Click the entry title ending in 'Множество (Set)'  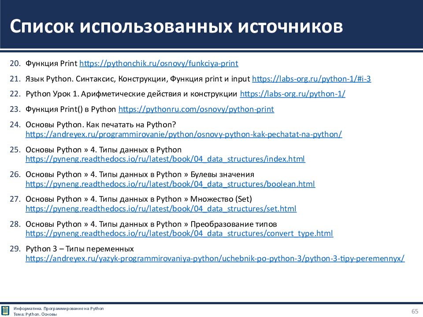[x=139, y=199]
